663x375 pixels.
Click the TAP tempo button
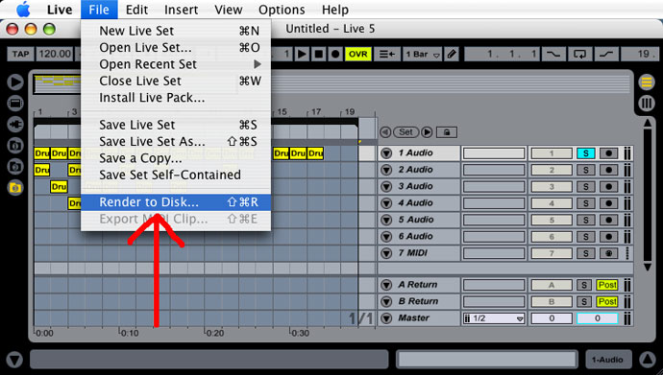[20, 54]
